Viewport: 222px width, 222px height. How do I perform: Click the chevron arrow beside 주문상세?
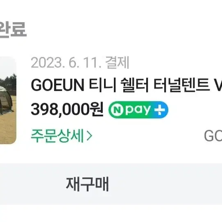(89, 136)
